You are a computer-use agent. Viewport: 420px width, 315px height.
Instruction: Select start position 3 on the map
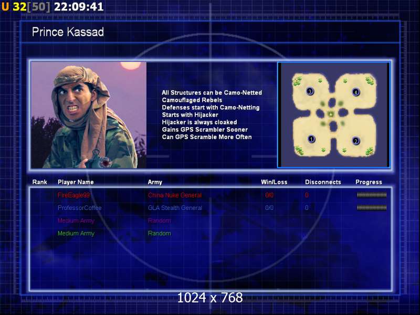pyautogui.click(x=310, y=91)
